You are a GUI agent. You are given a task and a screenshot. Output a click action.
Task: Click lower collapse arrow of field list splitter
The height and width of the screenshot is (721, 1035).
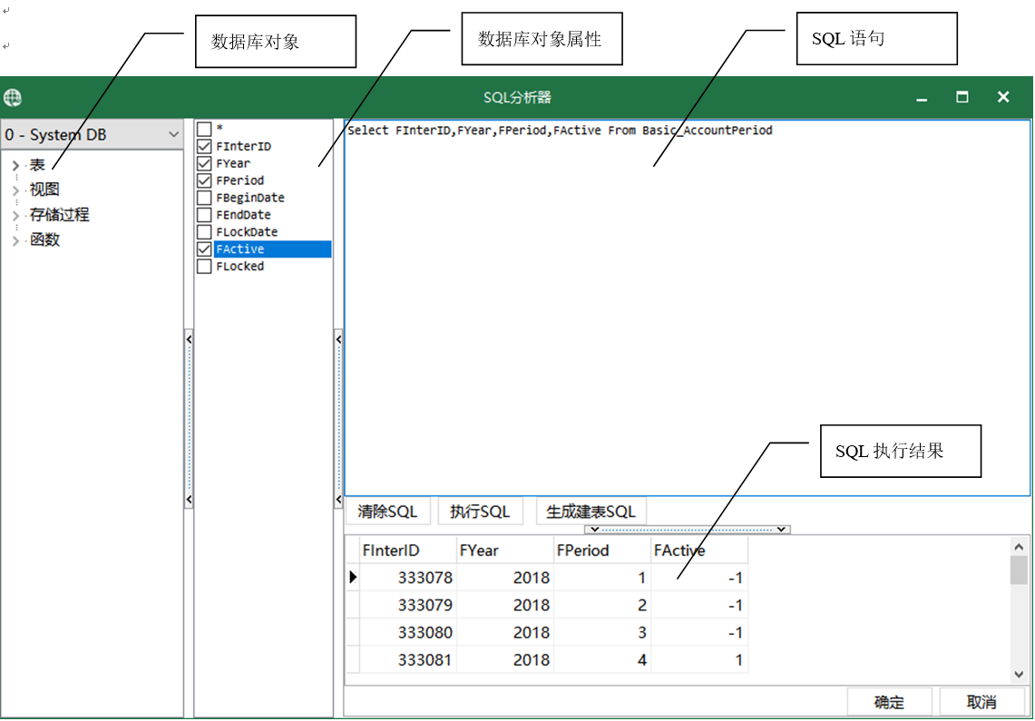(x=338, y=500)
